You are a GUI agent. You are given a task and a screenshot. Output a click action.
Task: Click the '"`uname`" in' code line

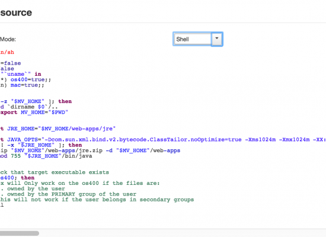click(x=21, y=74)
